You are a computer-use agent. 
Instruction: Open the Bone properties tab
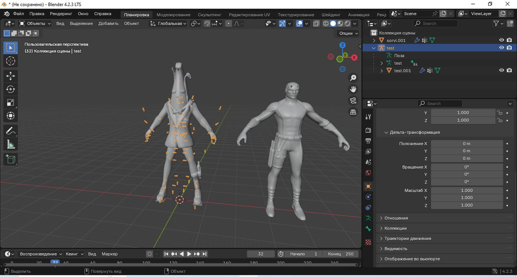pyautogui.click(x=368, y=229)
